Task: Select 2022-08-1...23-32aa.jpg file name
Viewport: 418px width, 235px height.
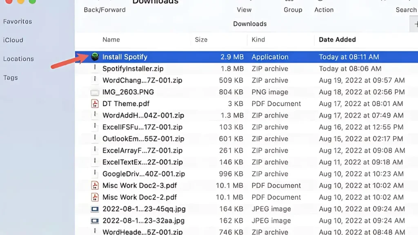Action: click(143, 221)
